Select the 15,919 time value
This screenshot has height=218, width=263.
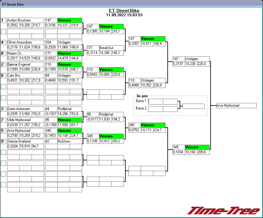click(25, 146)
